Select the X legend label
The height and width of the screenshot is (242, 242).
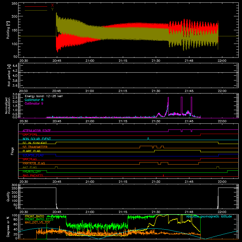coord(52,5)
